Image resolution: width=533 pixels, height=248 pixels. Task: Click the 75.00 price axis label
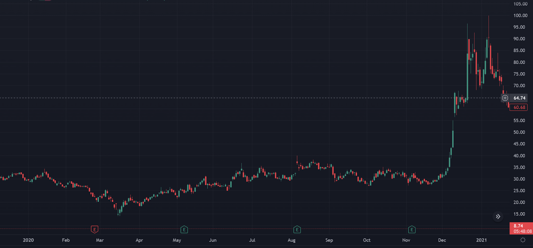click(x=519, y=74)
